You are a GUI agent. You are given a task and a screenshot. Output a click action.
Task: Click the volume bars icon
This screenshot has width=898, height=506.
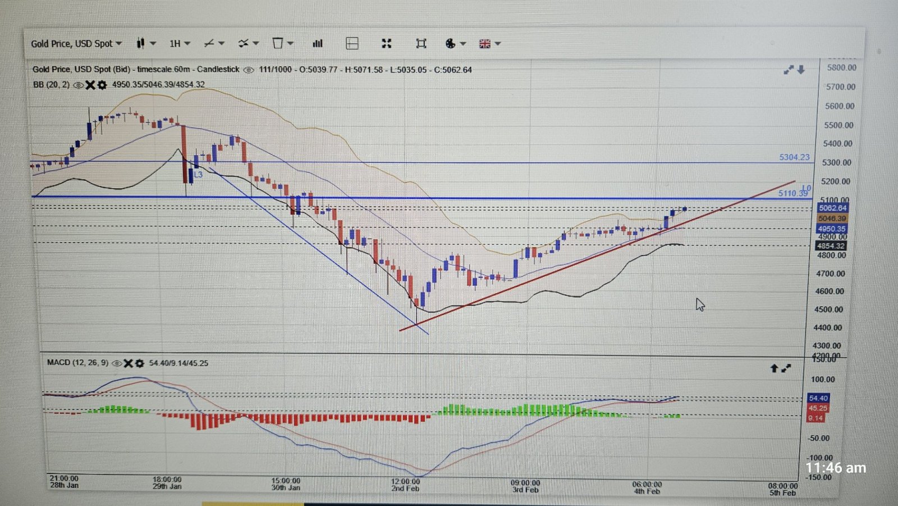point(318,43)
